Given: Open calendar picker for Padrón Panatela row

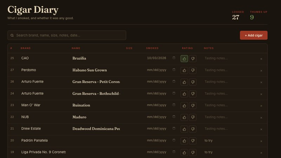Looking at the screenshot, I should (174, 140).
